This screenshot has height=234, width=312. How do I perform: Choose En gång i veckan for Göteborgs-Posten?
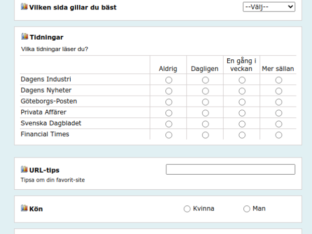242,102
